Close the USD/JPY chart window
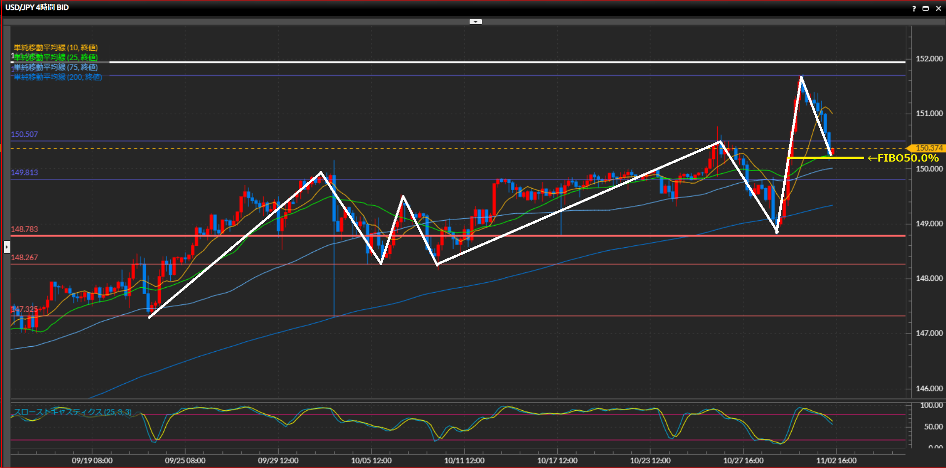 point(938,8)
